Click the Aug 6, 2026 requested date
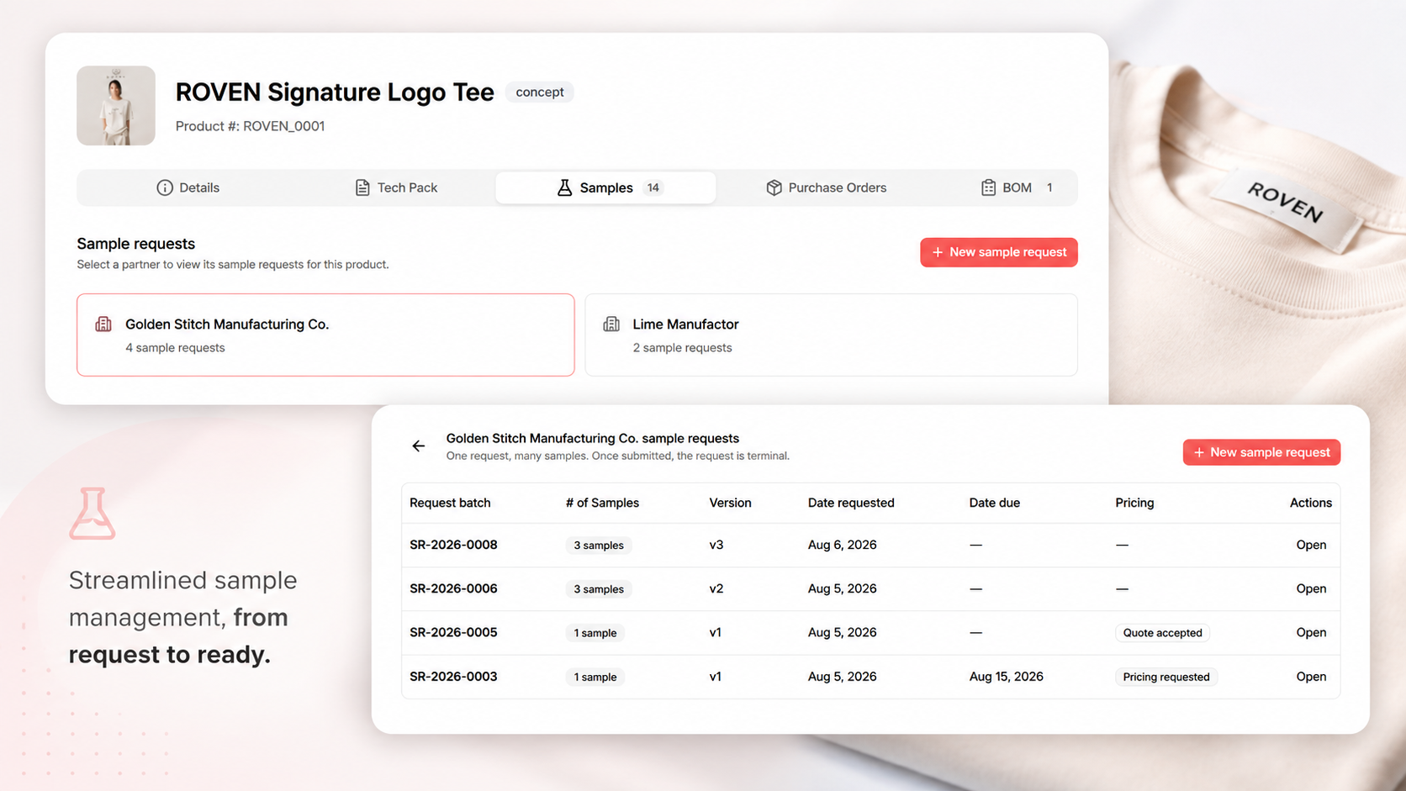The height and width of the screenshot is (791, 1406). click(842, 545)
